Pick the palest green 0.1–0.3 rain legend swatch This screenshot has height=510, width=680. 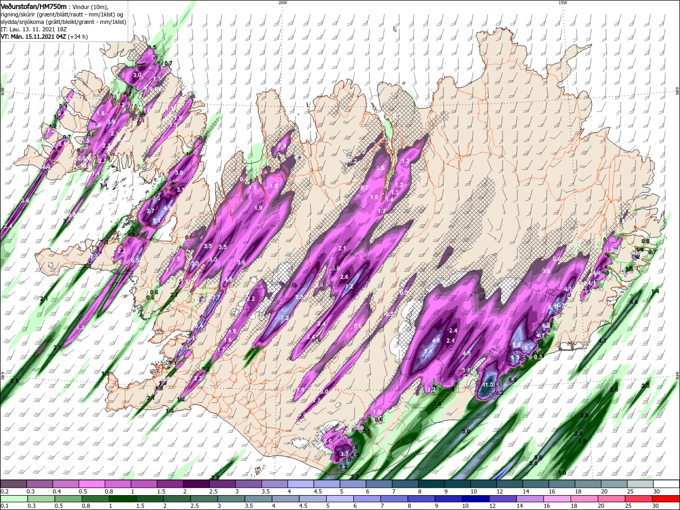pos(13,499)
